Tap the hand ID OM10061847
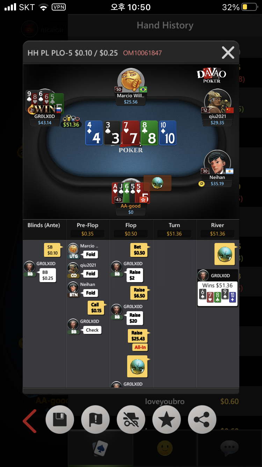 point(142,53)
